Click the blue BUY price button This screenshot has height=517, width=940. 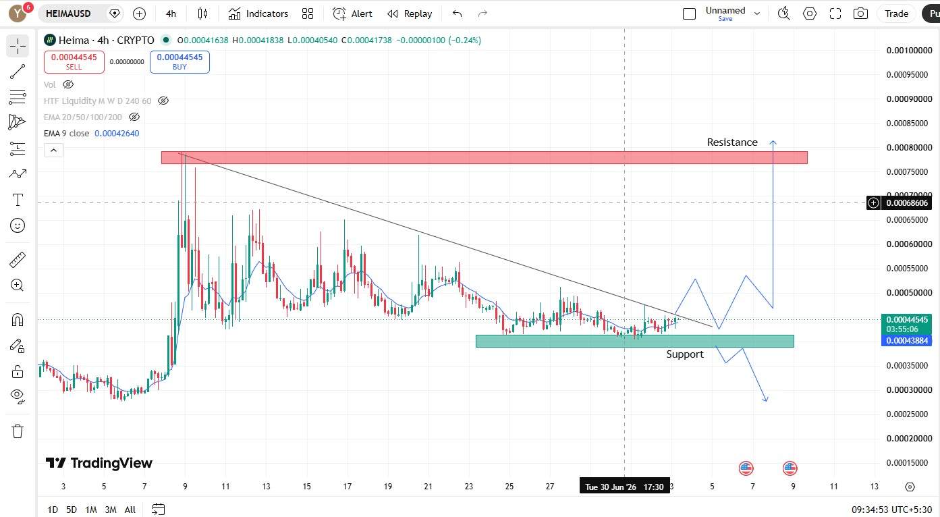tap(179, 62)
